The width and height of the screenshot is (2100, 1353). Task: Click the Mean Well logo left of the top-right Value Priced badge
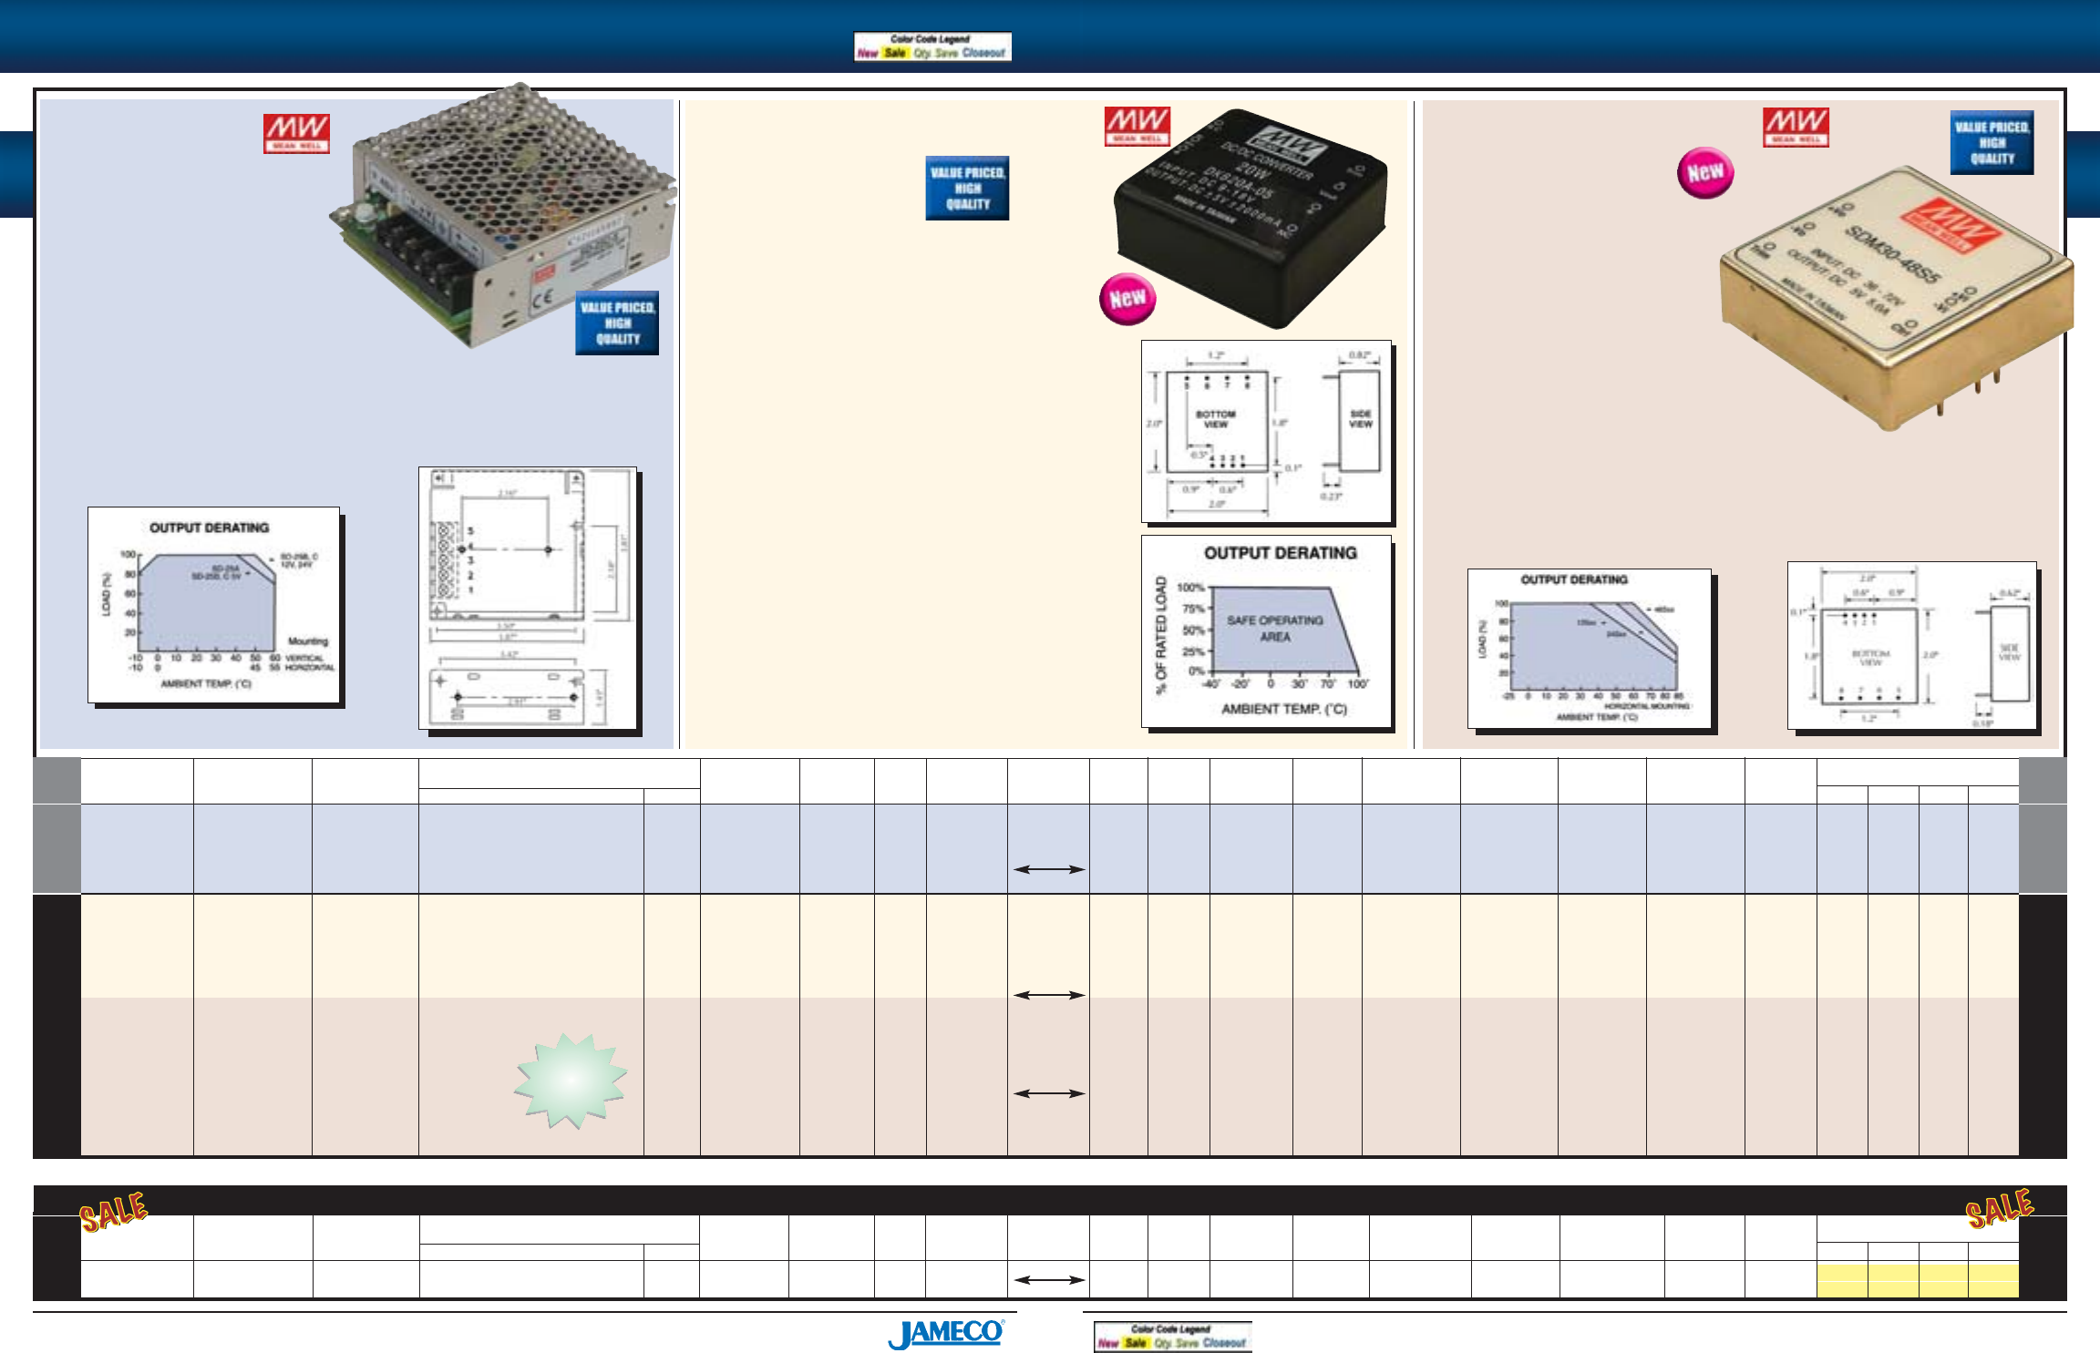coord(1795,127)
